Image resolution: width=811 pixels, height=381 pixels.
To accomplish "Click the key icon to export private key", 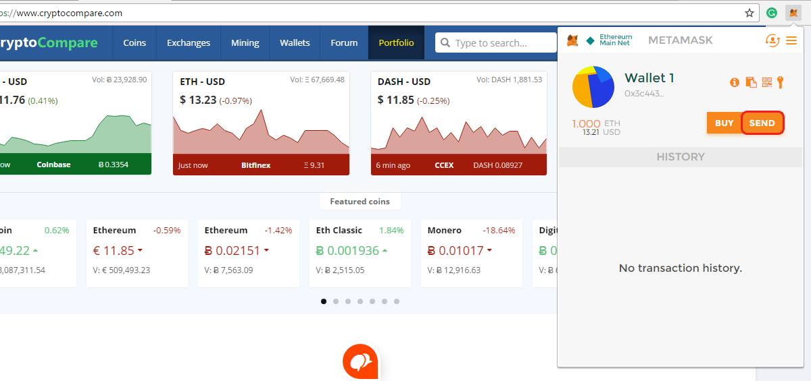I will [x=780, y=82].
